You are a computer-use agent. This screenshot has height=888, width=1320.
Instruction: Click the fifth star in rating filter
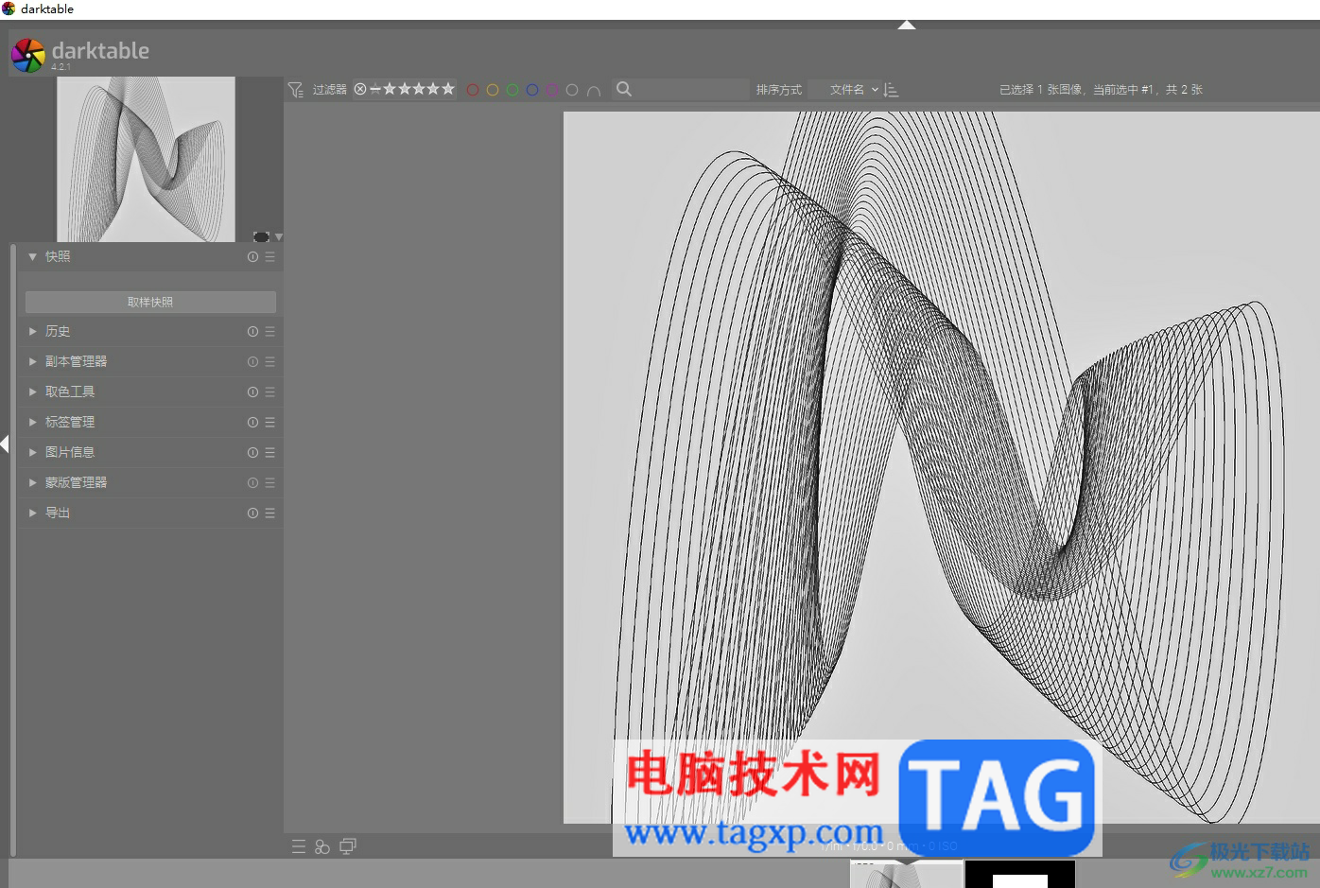448,89
